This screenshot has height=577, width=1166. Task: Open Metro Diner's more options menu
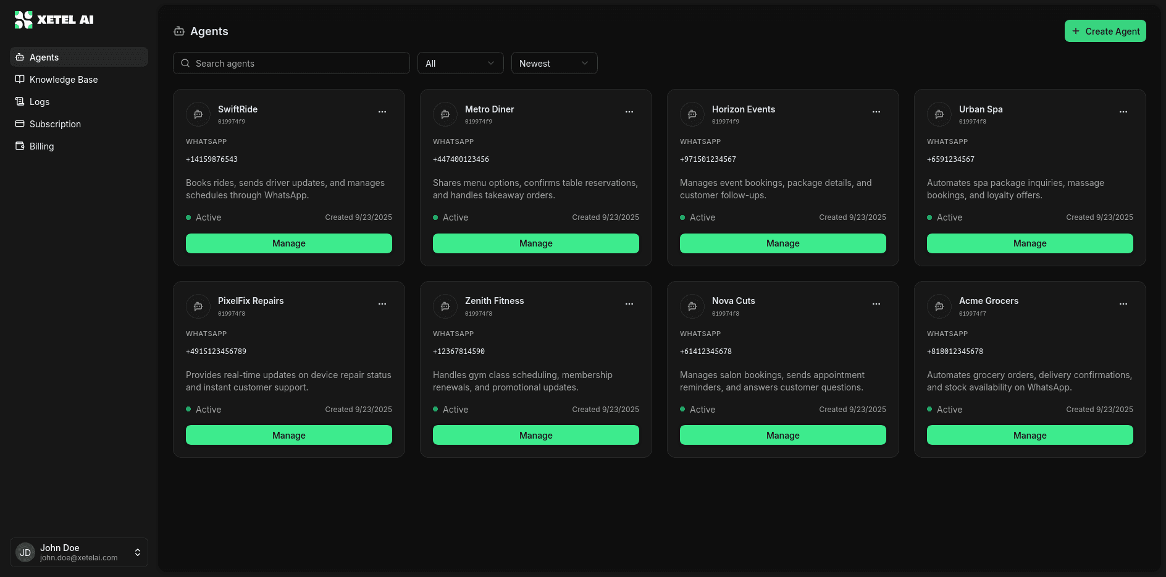629,112
